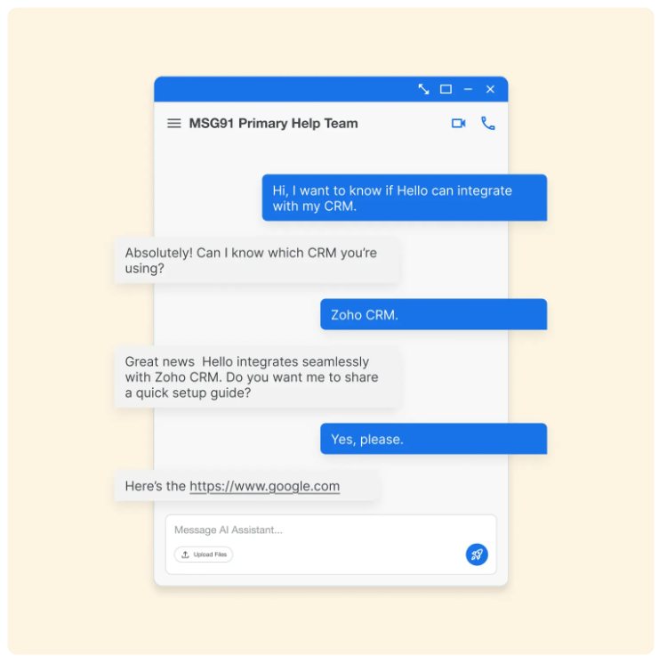Click the 'Absolutely! Can I know' reply bubble
This screenshot has width=667, height=664.
click(x=257, y=261)
